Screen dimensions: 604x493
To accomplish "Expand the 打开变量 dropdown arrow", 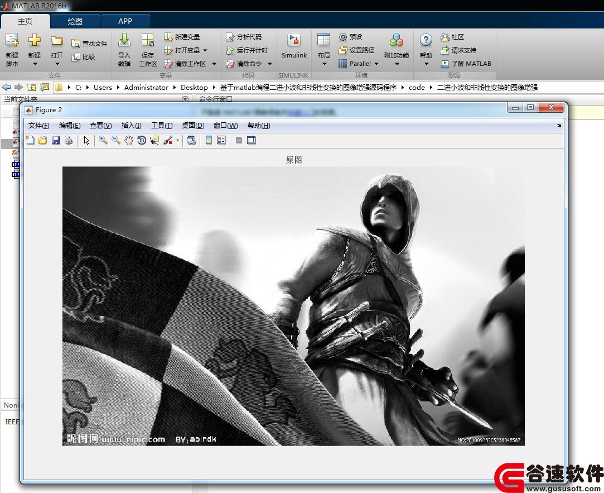I will click(x=205, y=50).
